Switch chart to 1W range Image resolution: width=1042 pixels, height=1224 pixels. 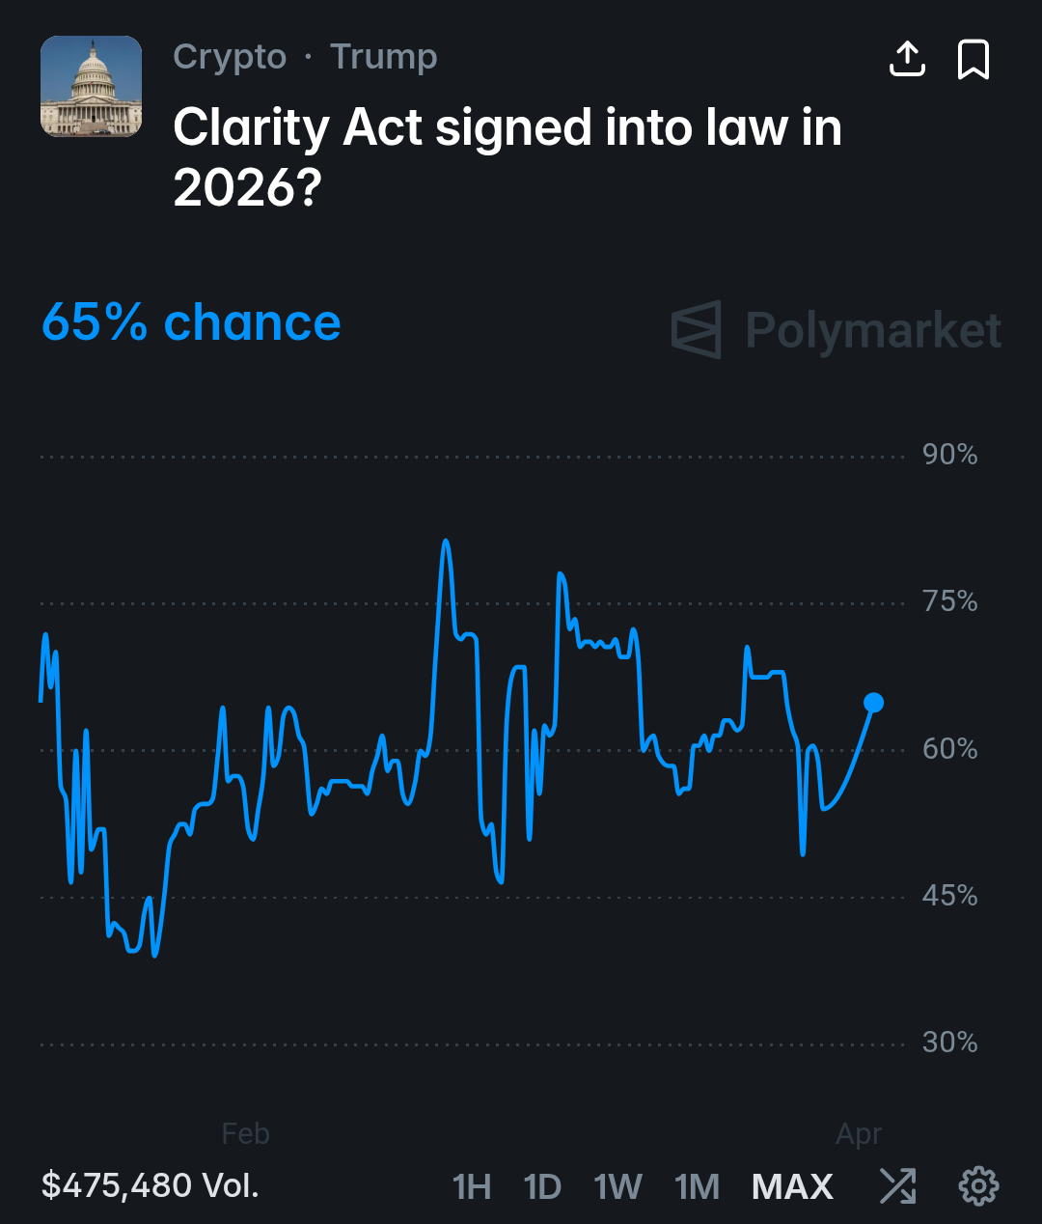[x=617, y=1186]
